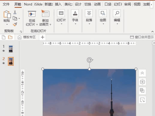Collapse the ribbon with chevron
This screenshot has width=155, height=116.
tap(152, 32)
